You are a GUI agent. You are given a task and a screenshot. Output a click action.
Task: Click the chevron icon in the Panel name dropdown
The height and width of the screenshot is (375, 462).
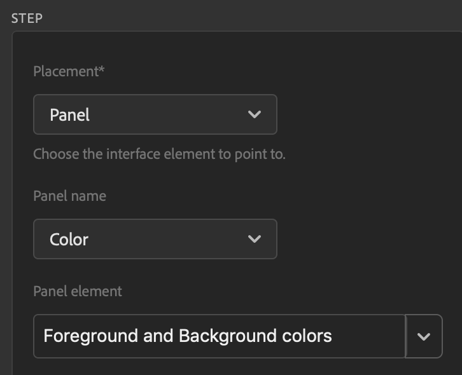tap(255, 239)
